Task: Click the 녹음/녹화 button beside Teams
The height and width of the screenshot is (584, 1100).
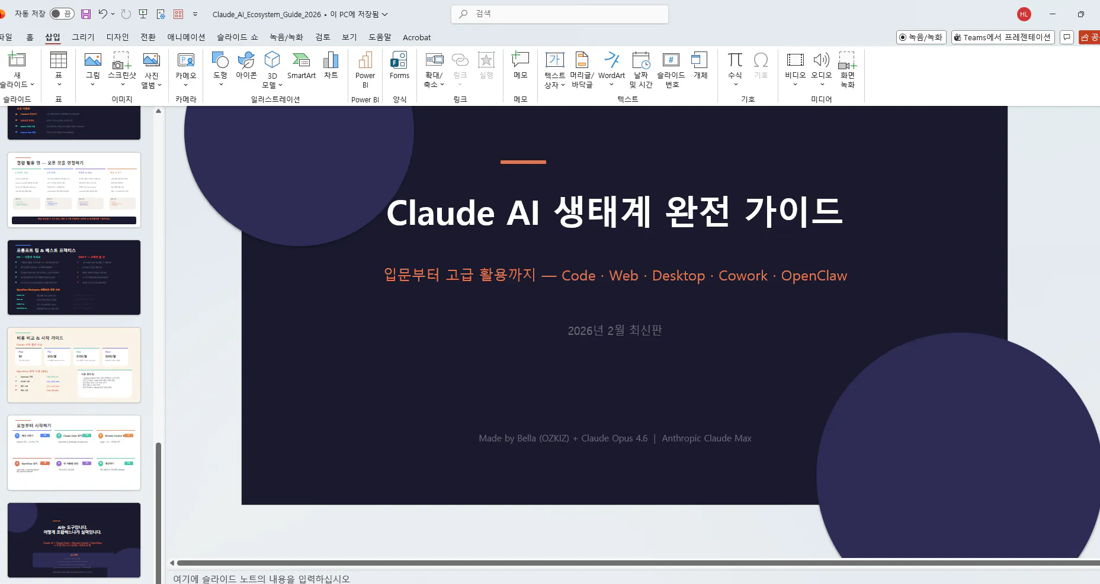Action: tap(921, 37)
